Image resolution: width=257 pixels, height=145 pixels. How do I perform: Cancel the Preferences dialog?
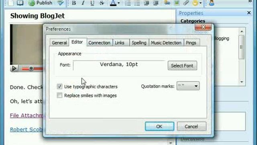pos(192,126)
